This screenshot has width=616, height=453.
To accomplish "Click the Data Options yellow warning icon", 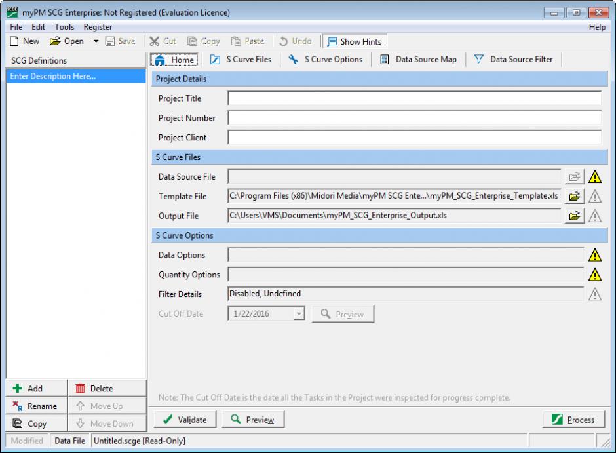I will (595, 255).
